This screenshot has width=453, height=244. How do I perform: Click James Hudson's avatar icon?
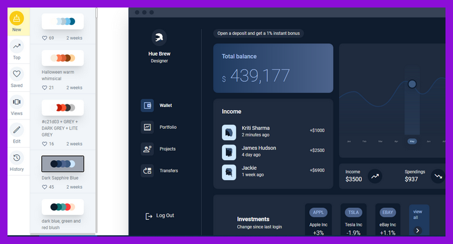(x=229, y=152)
